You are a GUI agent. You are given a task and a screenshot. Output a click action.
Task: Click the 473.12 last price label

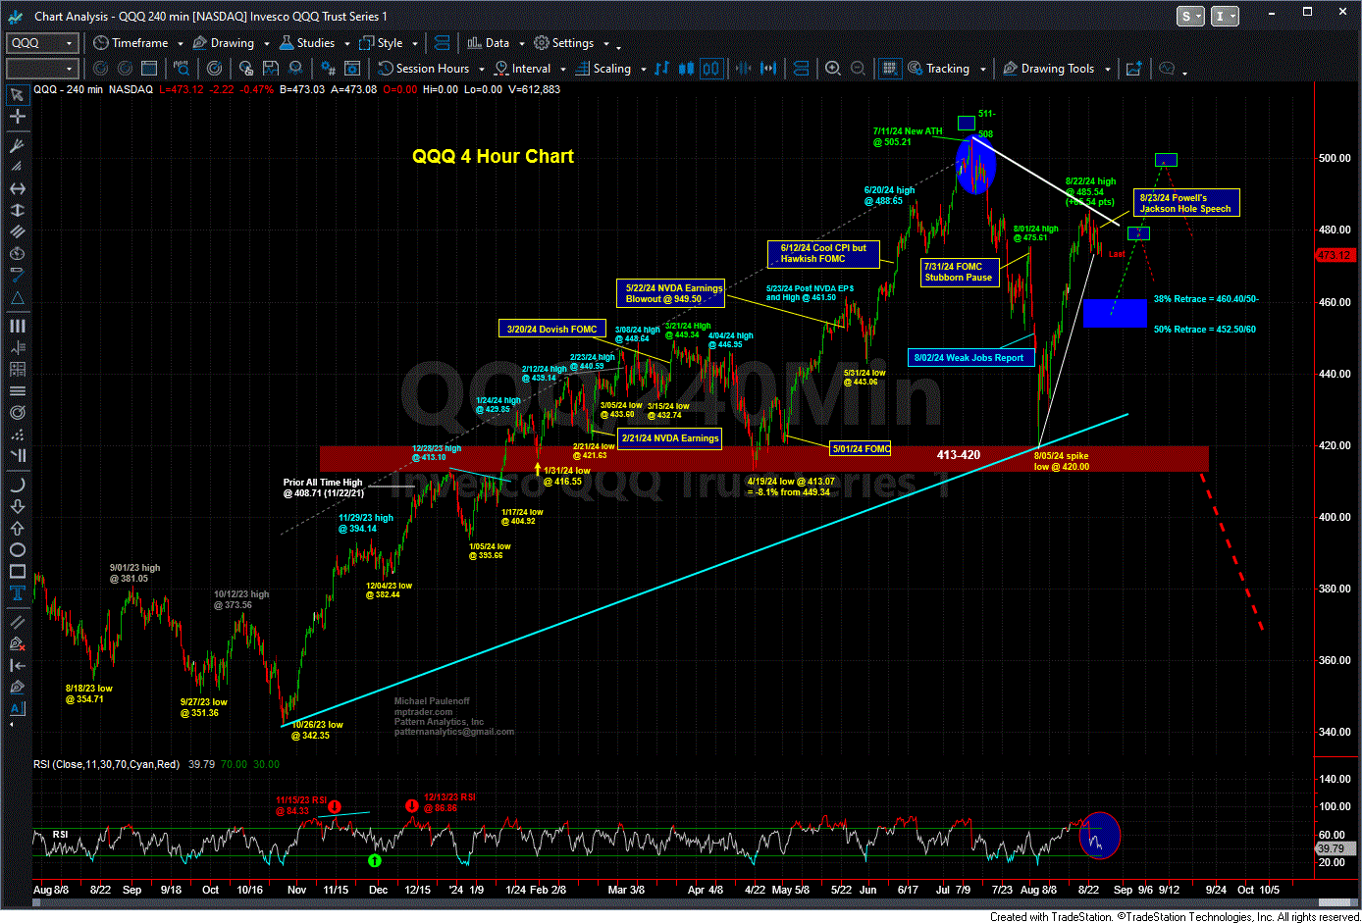[1335, 255]
